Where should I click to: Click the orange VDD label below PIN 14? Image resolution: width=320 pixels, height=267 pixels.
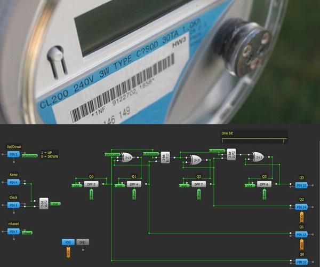tap(302, 217)
